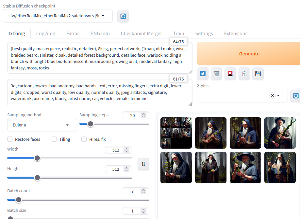
Task: Click the Height slider handle
Action: (x=37, y=178)
